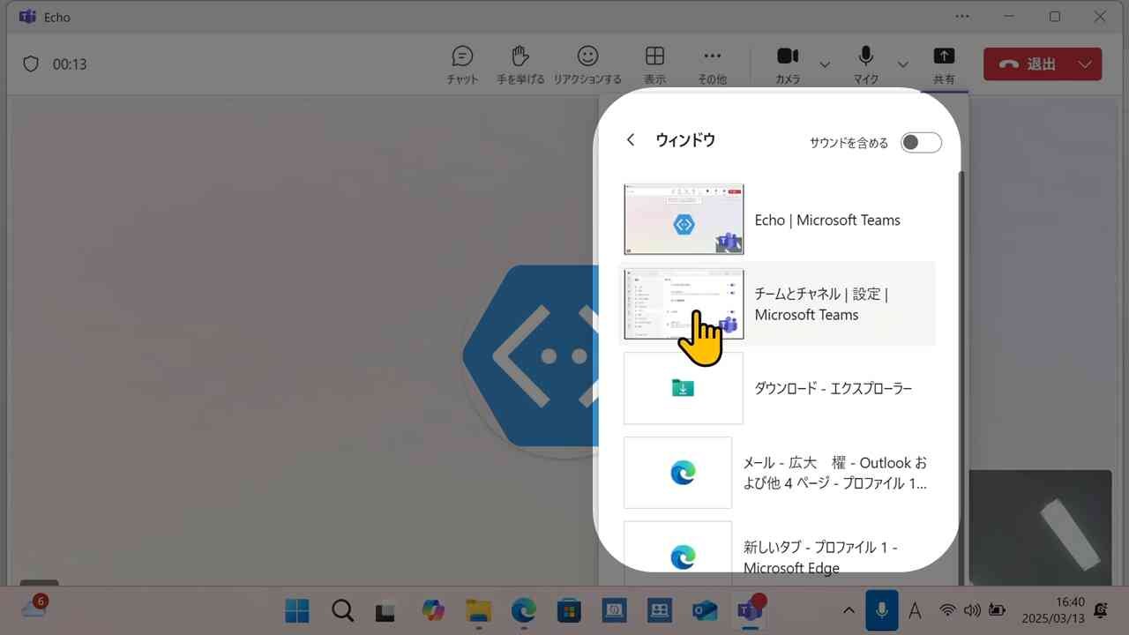The width and height of the screenshot is (1129, 635).
Task: Open the 表示 view menu
Action: click(x=655, y=57)
